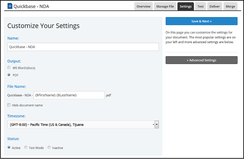Viewport: 244px width, 159px height.
Task: Expand the Advanced Settings section
Action: tap(201, 60)
